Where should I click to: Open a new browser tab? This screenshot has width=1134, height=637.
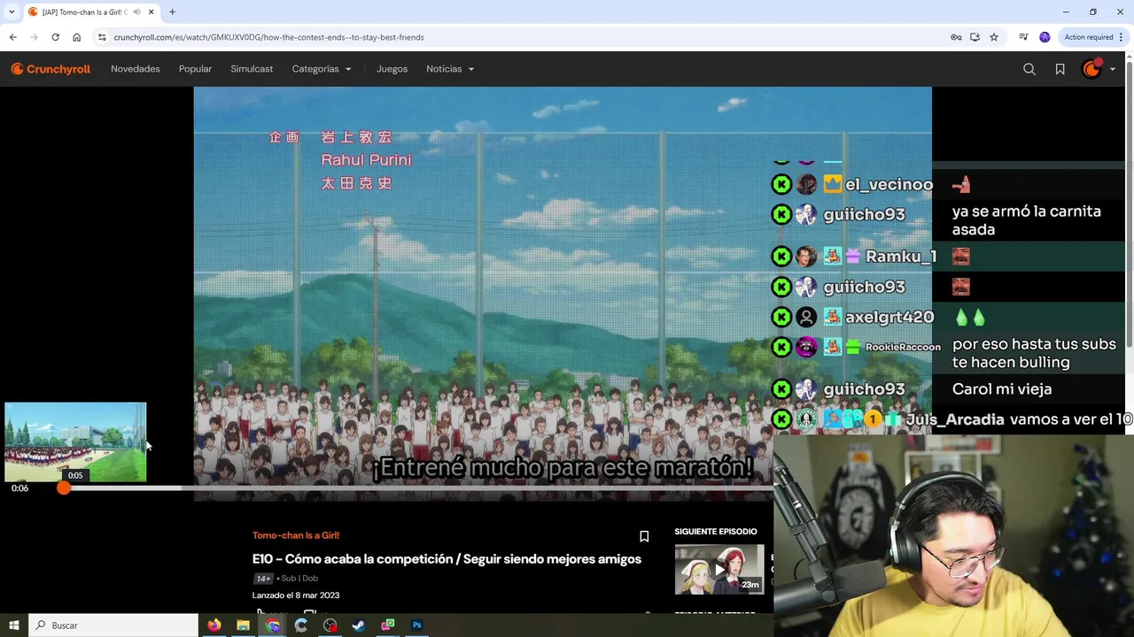(x=172, y=12)
